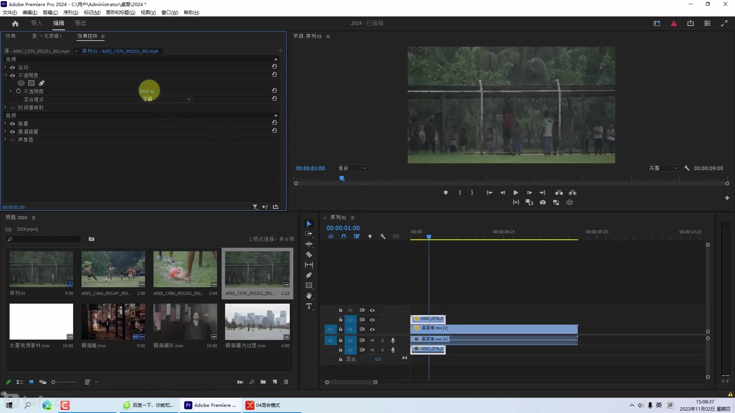Open the button editor plus icon
This screenshot has height=413, width=735.
click(727, 198)
